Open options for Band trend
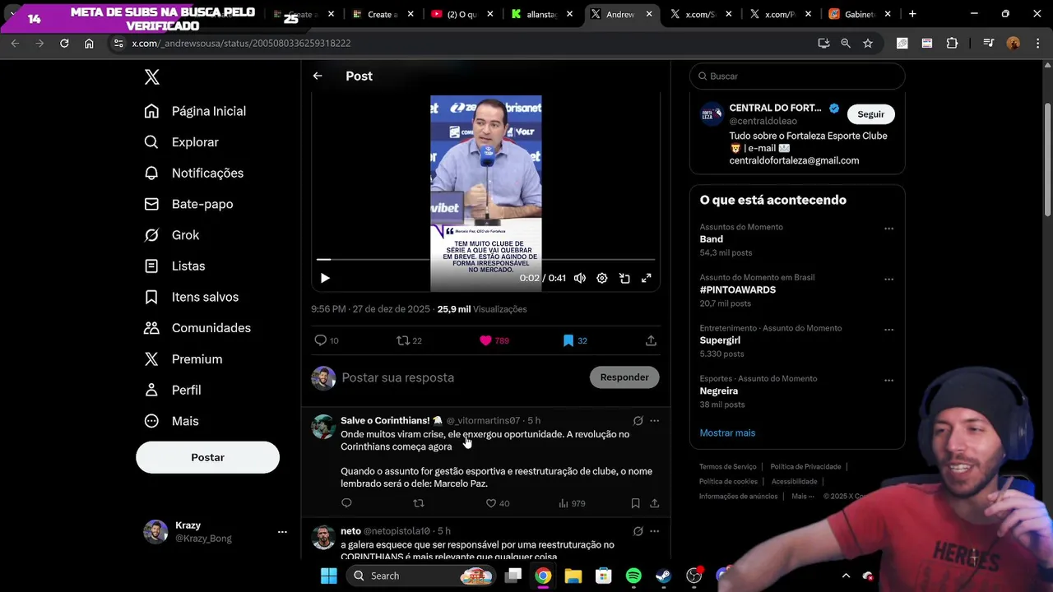 click(888, 229)
